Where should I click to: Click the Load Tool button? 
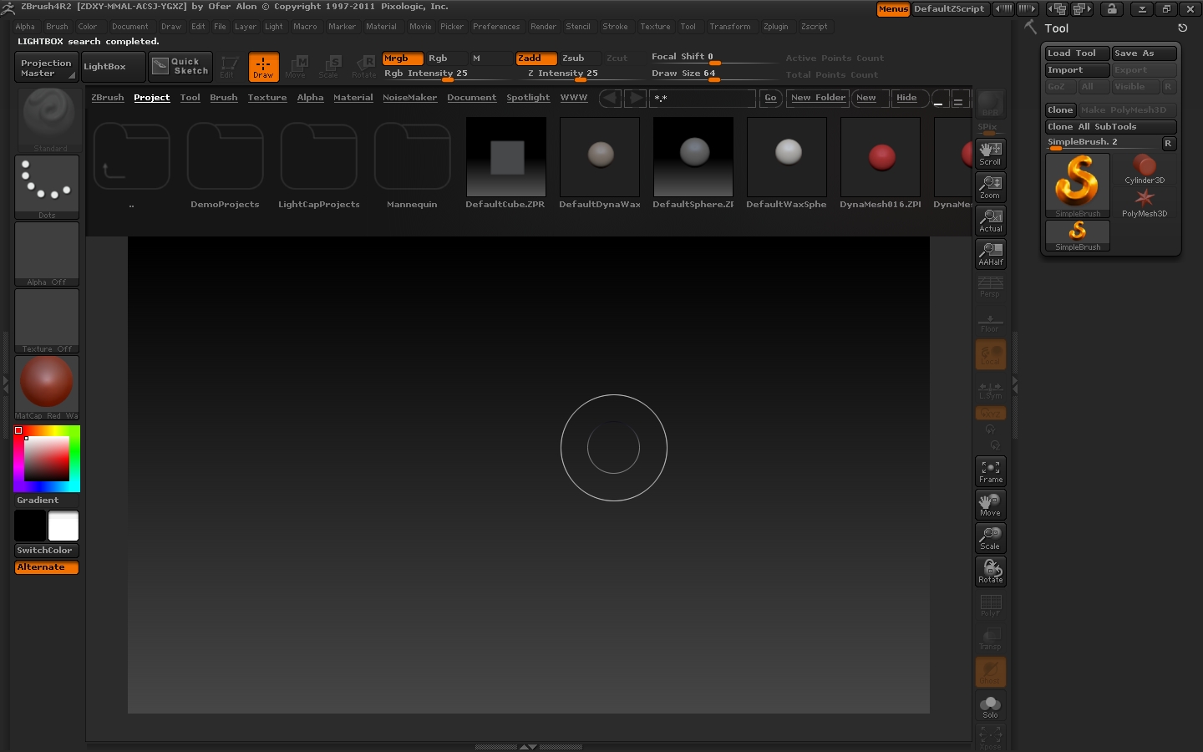pyautogui.click(x=1076, y=53)
